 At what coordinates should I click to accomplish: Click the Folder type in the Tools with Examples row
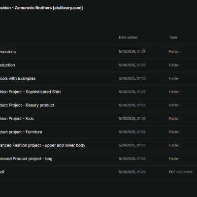point(174,78)
